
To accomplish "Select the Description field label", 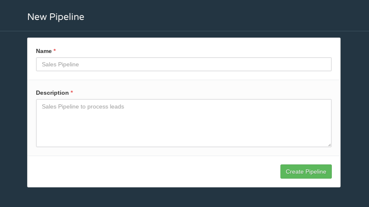I will pyautogui.click(x=52, y=93).
